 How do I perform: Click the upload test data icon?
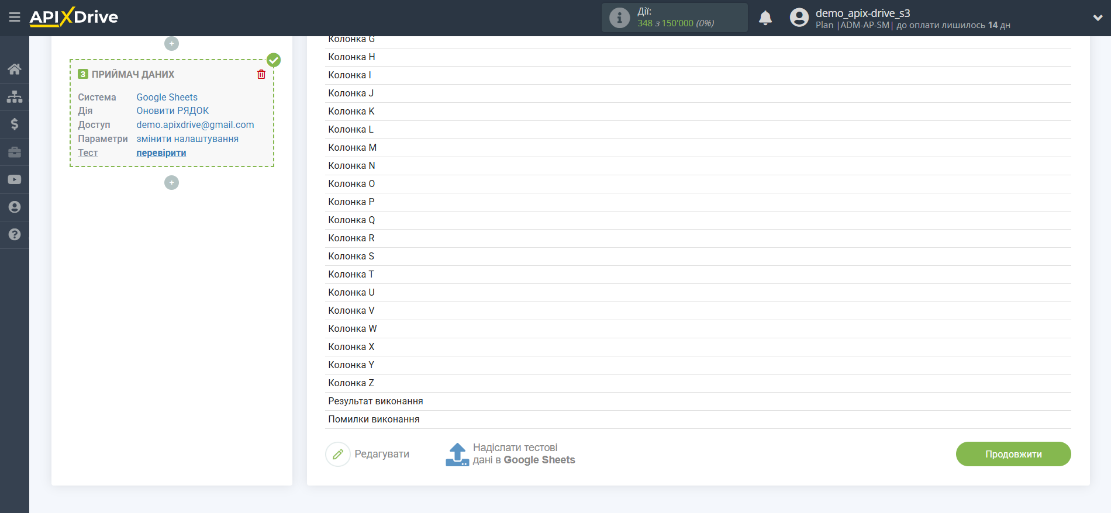(x=457, y=454)
